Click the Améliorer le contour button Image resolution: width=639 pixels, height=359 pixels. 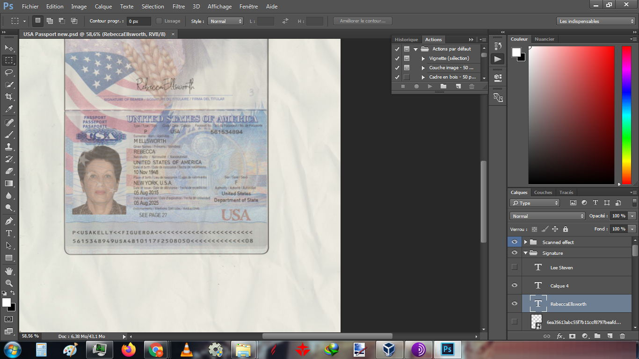(363, 21)
